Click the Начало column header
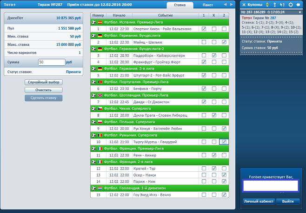The height and width of the screenshot is (213, 306). pyautogui.click(x=119, y=15)
